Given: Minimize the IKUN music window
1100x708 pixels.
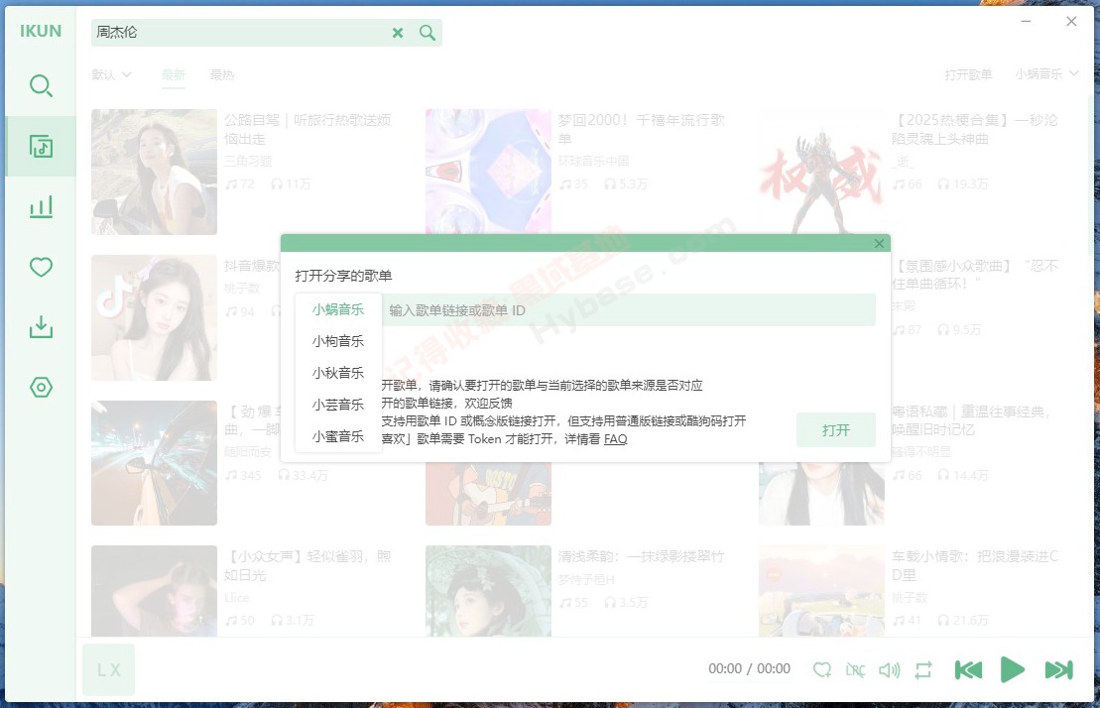Looking at the screenshot, I should [x=1026, y=22].
